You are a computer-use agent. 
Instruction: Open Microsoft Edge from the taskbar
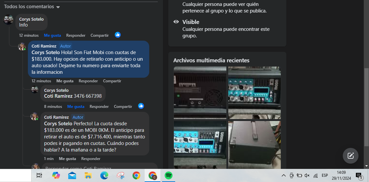[104, 176]
